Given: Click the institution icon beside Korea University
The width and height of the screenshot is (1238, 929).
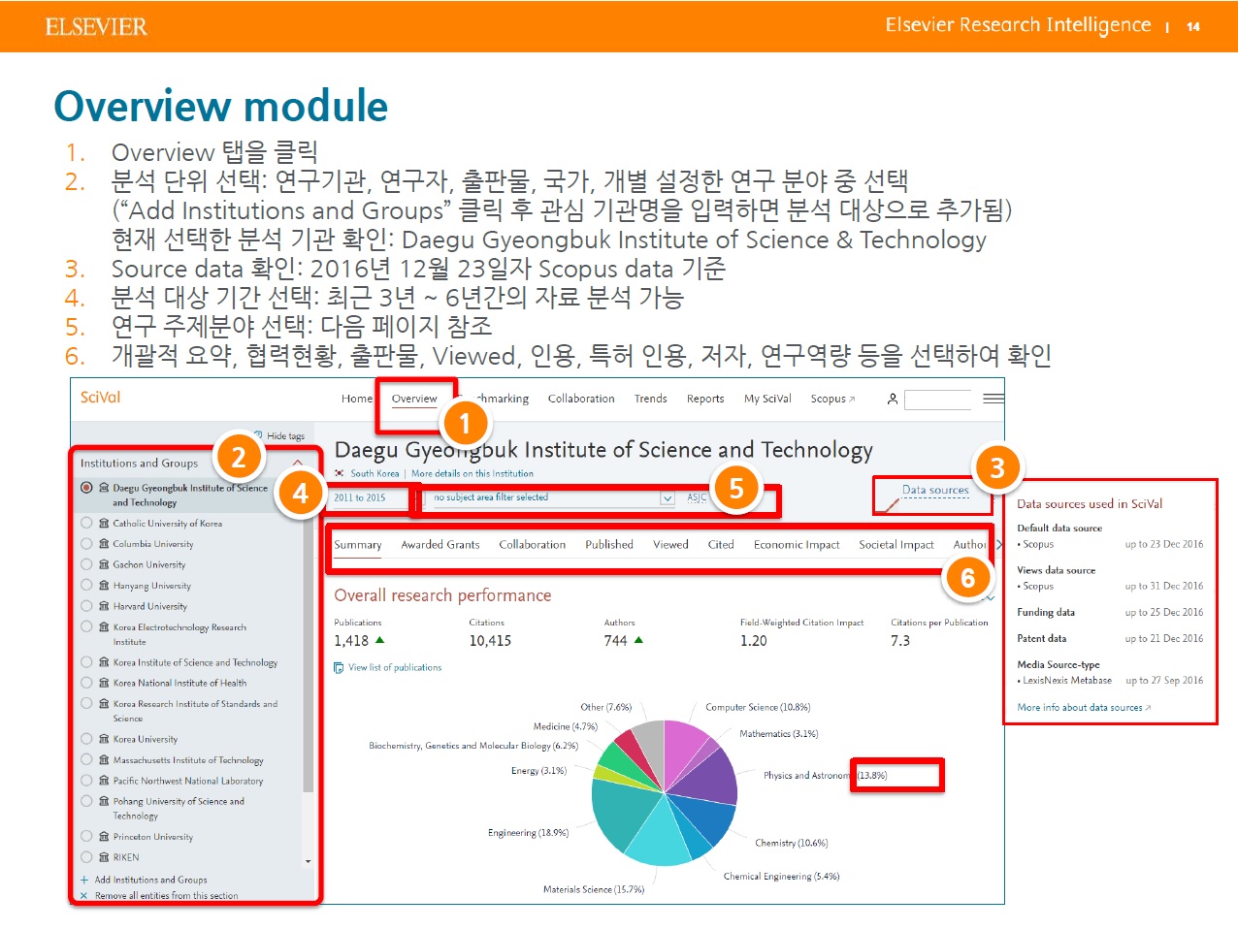Looking at the screenshot, I should pyautogui.click(x=104, y=738).
